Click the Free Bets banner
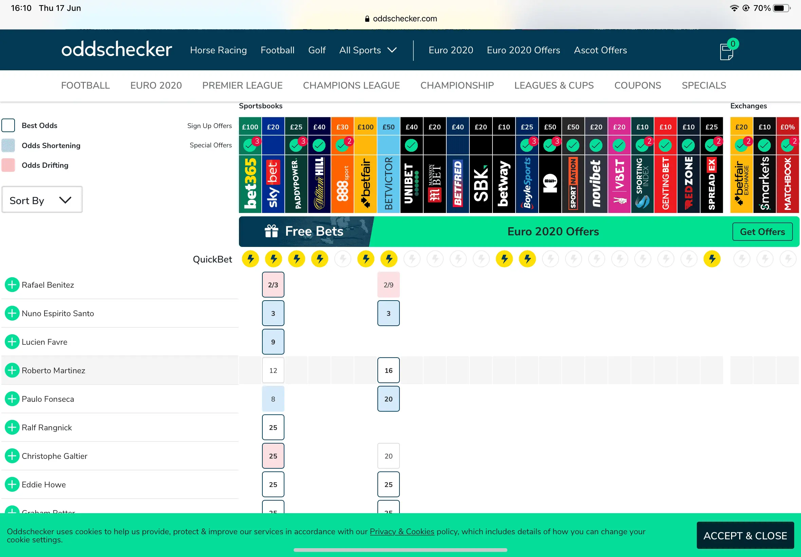The height and width of the screenshot is (557, 801). point(306,231)
